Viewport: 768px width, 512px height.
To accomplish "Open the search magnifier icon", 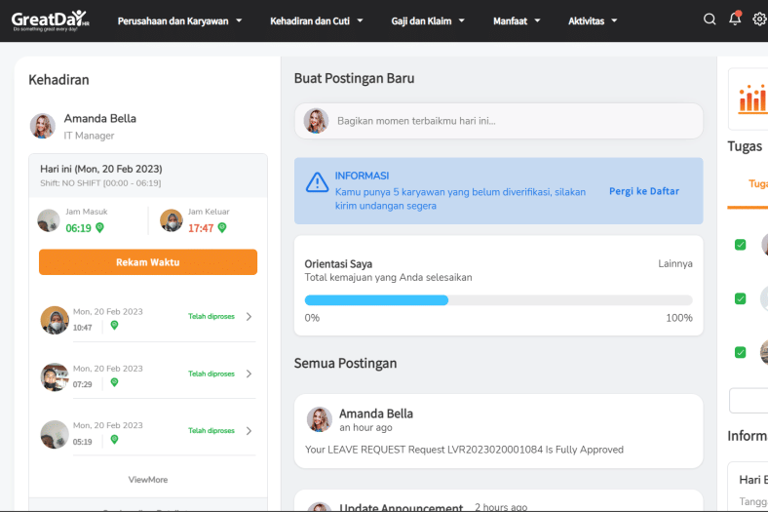I will (x=710, y=20).
